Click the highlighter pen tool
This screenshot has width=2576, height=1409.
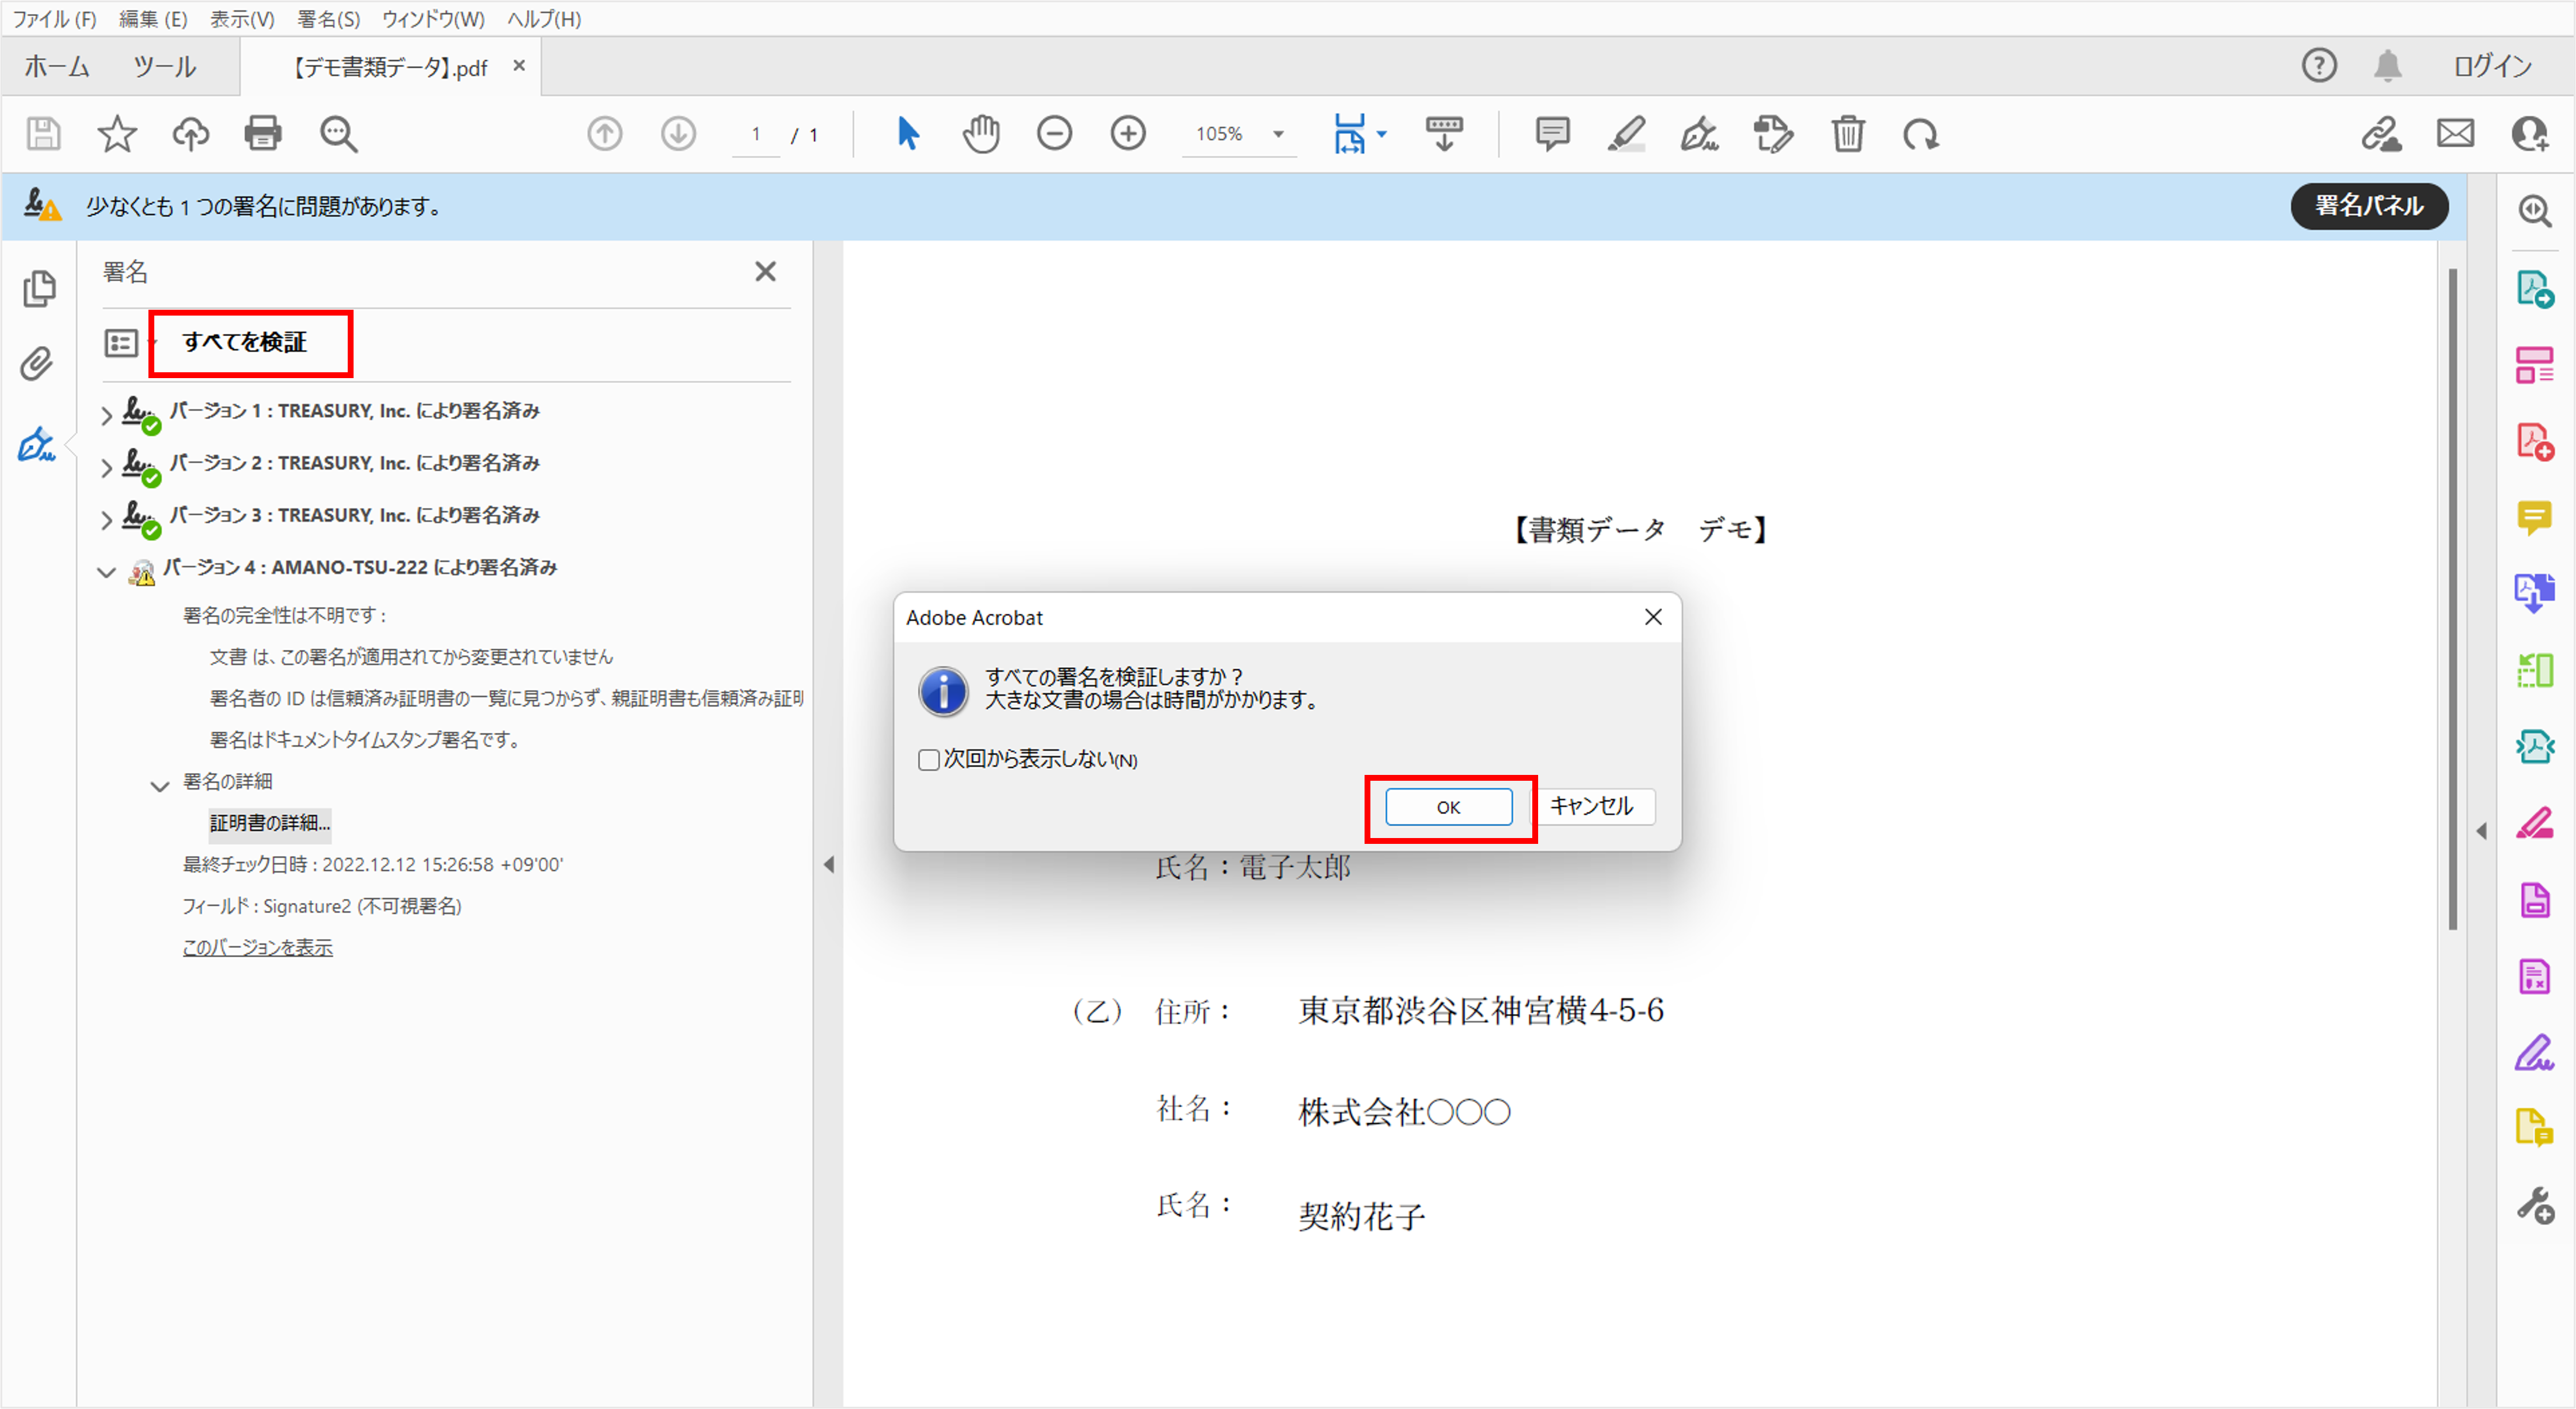[x=1626, y=134]
